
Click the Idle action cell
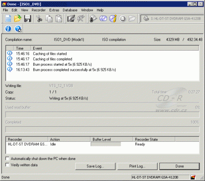[x=53, y=144]
